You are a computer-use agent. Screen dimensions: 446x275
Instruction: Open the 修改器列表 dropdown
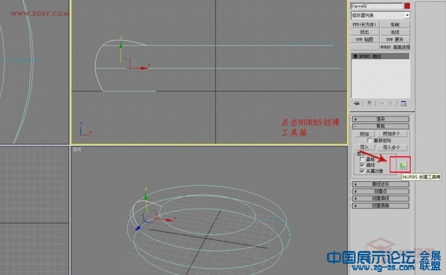coord(381,15)
